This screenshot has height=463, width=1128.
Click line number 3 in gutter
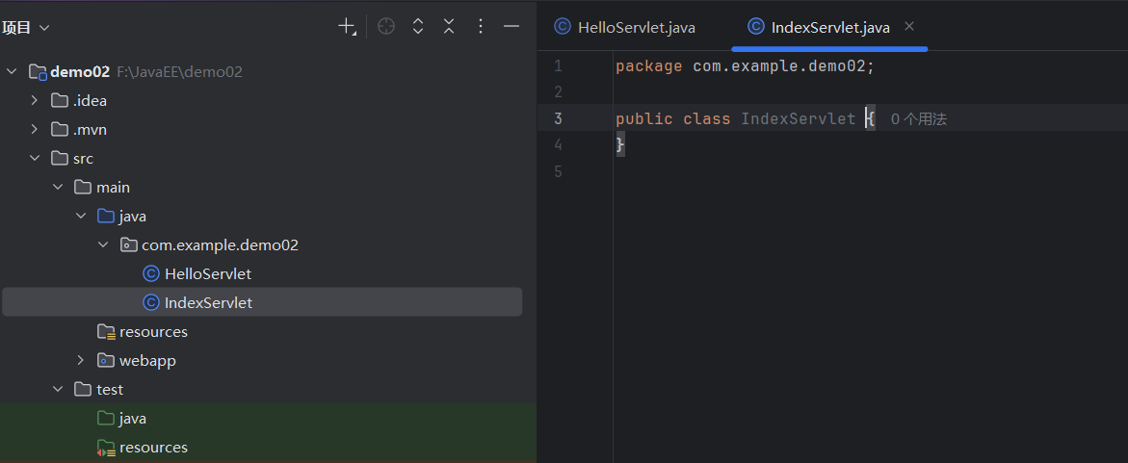click(x=559, y=118)
